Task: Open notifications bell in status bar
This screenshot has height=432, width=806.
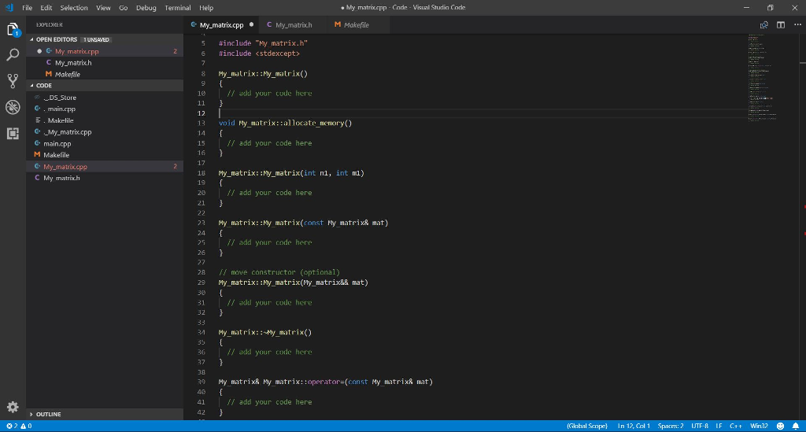Action: tap(795, 426)
